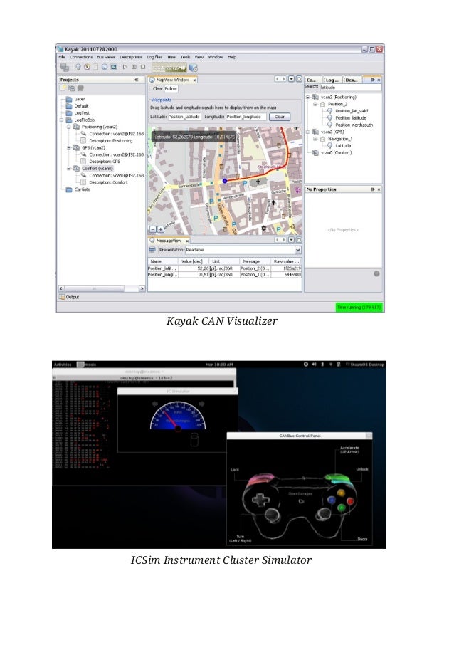Click the Time running status indicator
Viewport: 454px width, 645px height.
point(359,308)
